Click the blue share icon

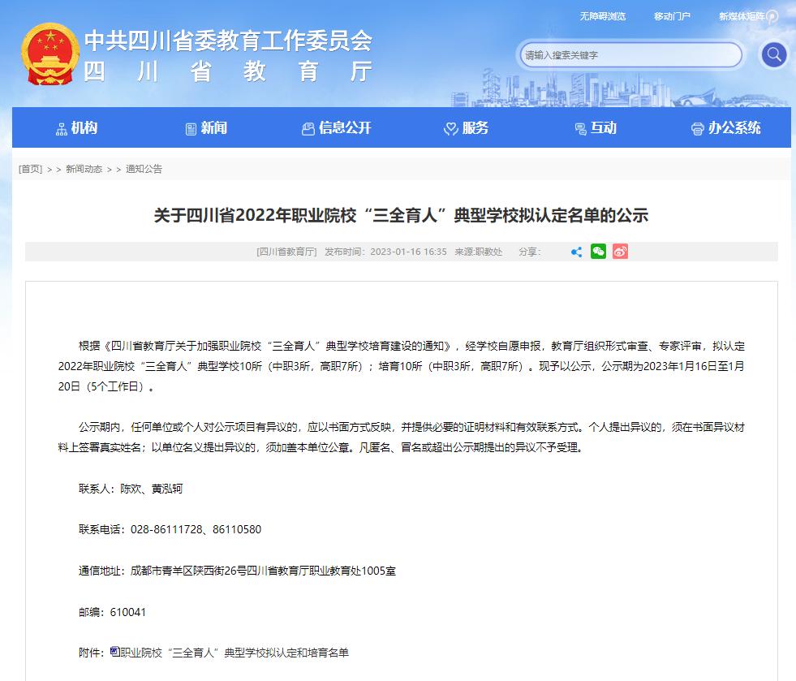click(x=576, y=252)
